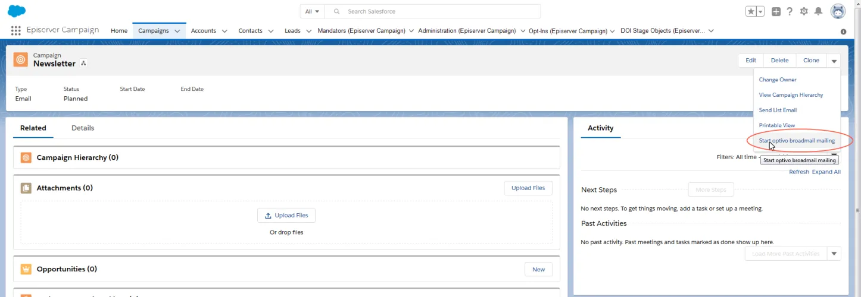Click the Clone button
This screenshot has height=297, width=861.
[x=811, y=60]
